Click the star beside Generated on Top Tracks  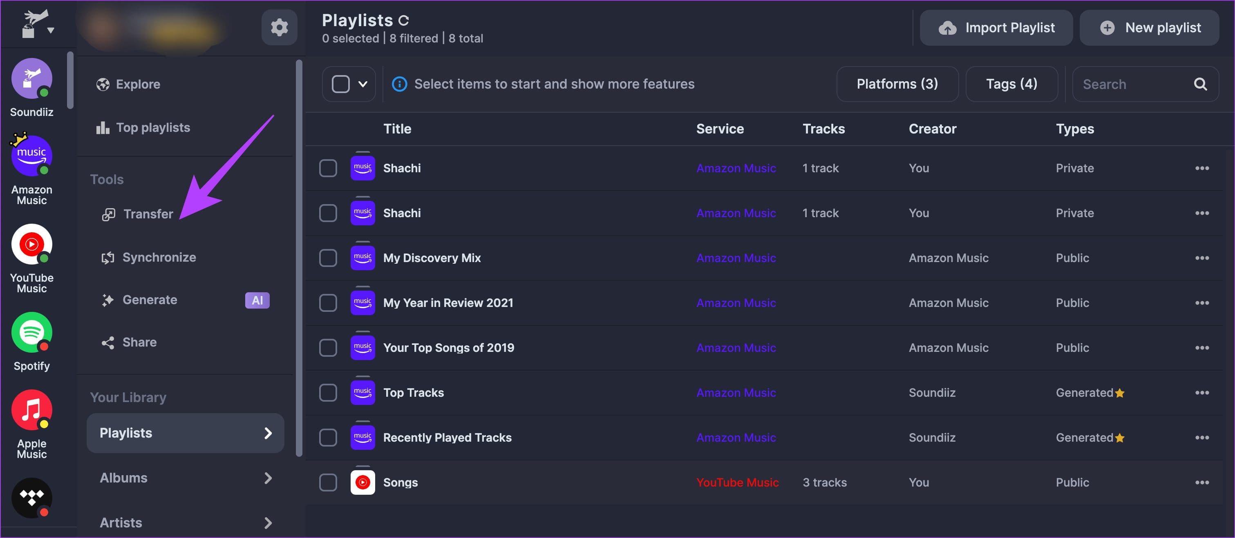[1119, 393]
